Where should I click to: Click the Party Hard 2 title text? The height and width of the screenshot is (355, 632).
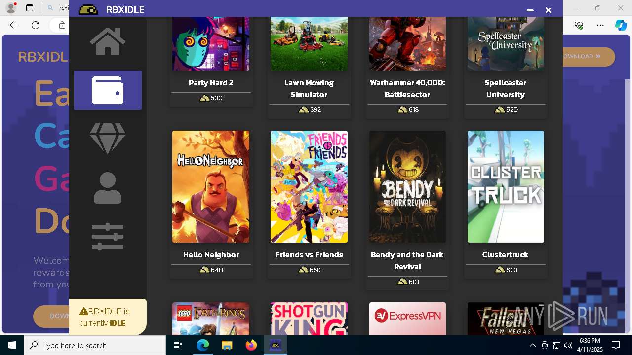(211, 83)
